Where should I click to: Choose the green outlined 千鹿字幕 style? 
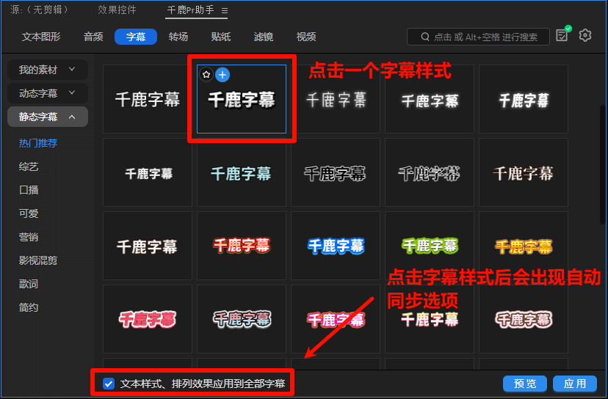[x=430, y=246]
